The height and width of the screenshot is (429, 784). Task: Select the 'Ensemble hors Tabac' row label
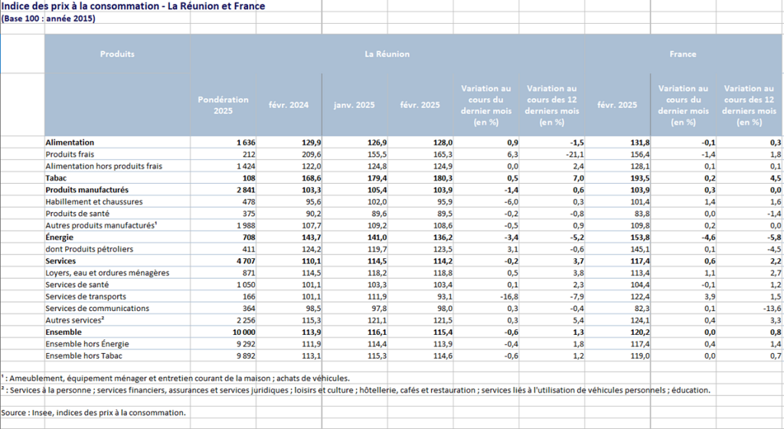click(83, 356)
